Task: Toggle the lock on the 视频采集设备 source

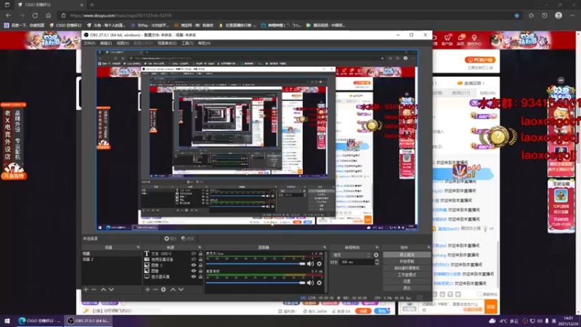Action: click(x=200, y=259)
